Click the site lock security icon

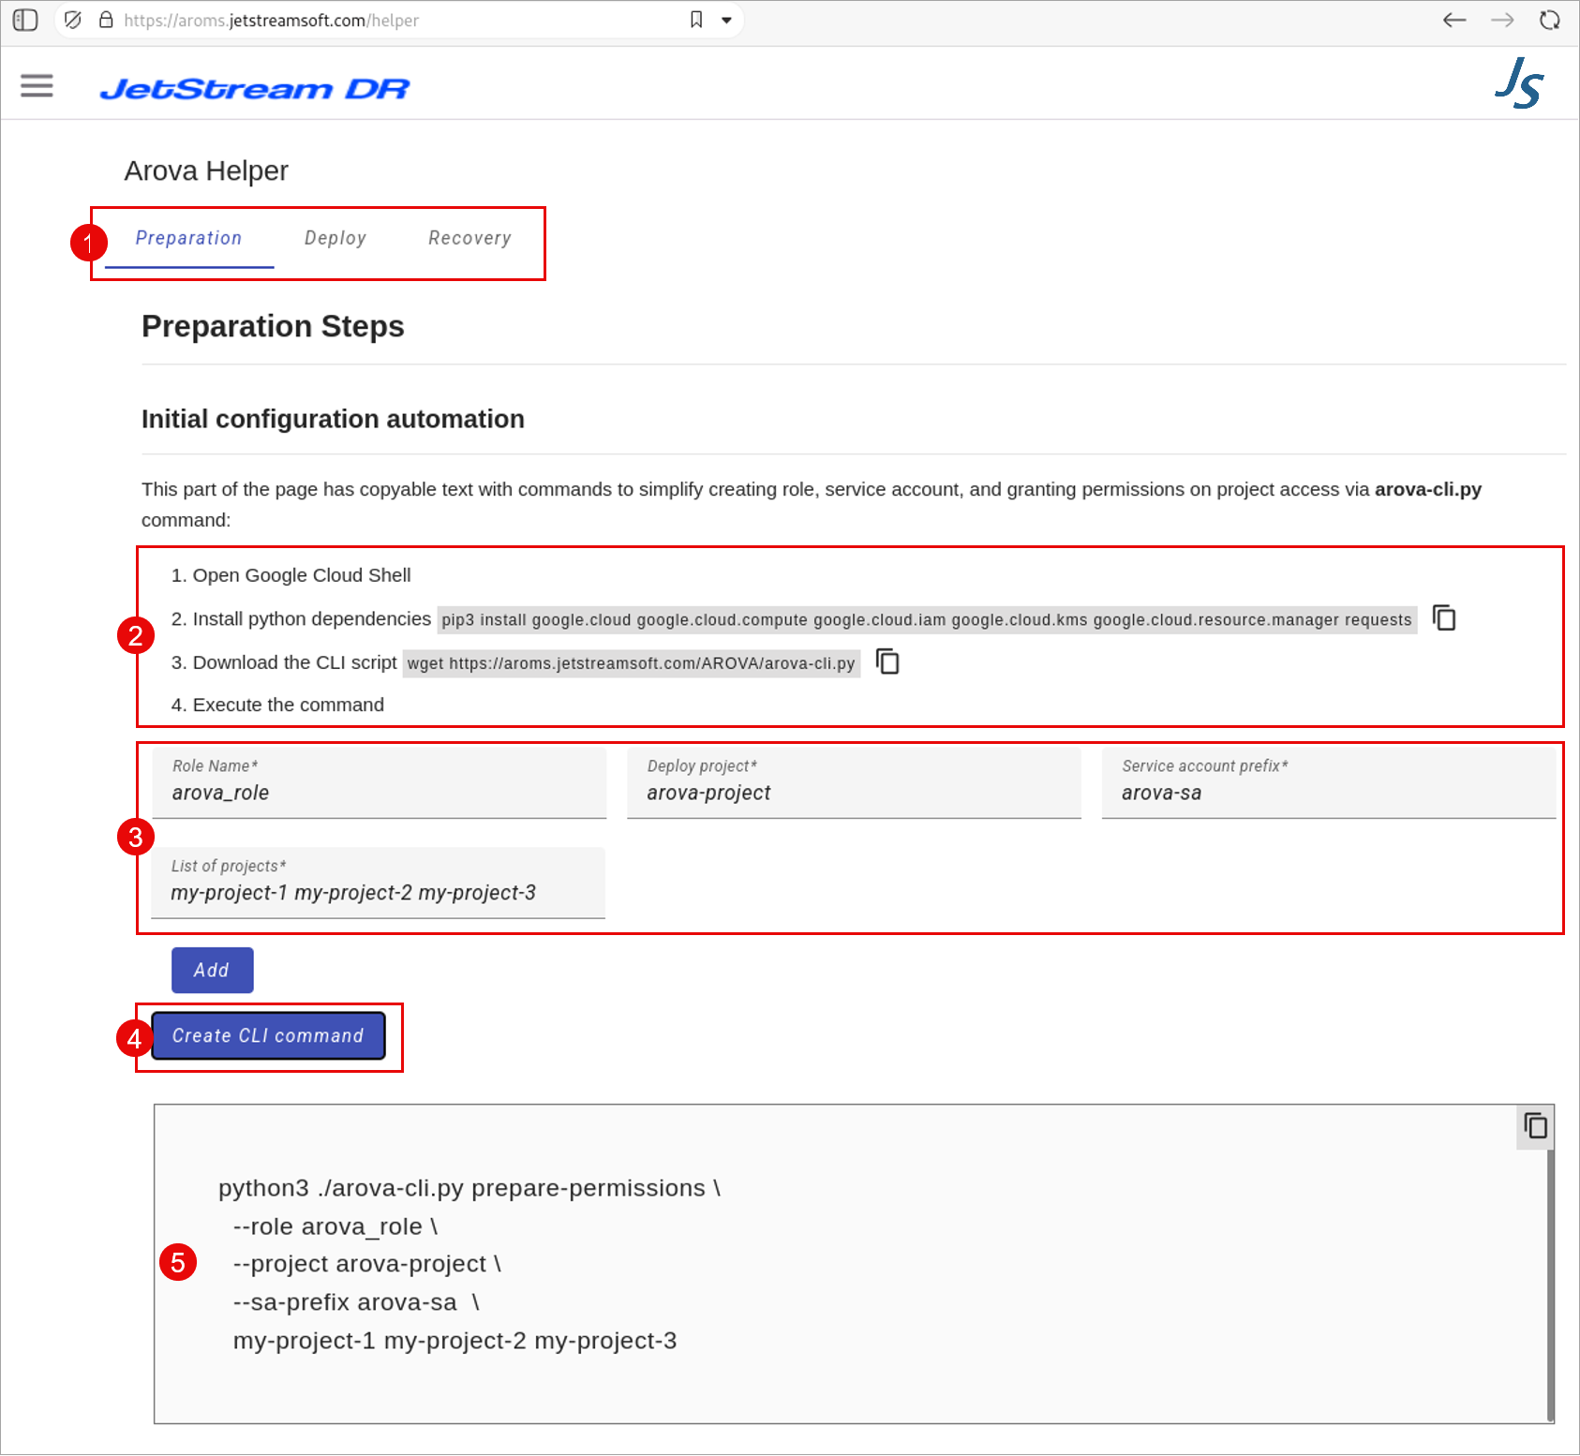point(106,20)
